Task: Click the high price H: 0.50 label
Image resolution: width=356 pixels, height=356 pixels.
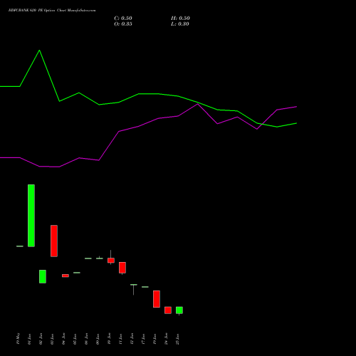Action: (x=180, y=19)
